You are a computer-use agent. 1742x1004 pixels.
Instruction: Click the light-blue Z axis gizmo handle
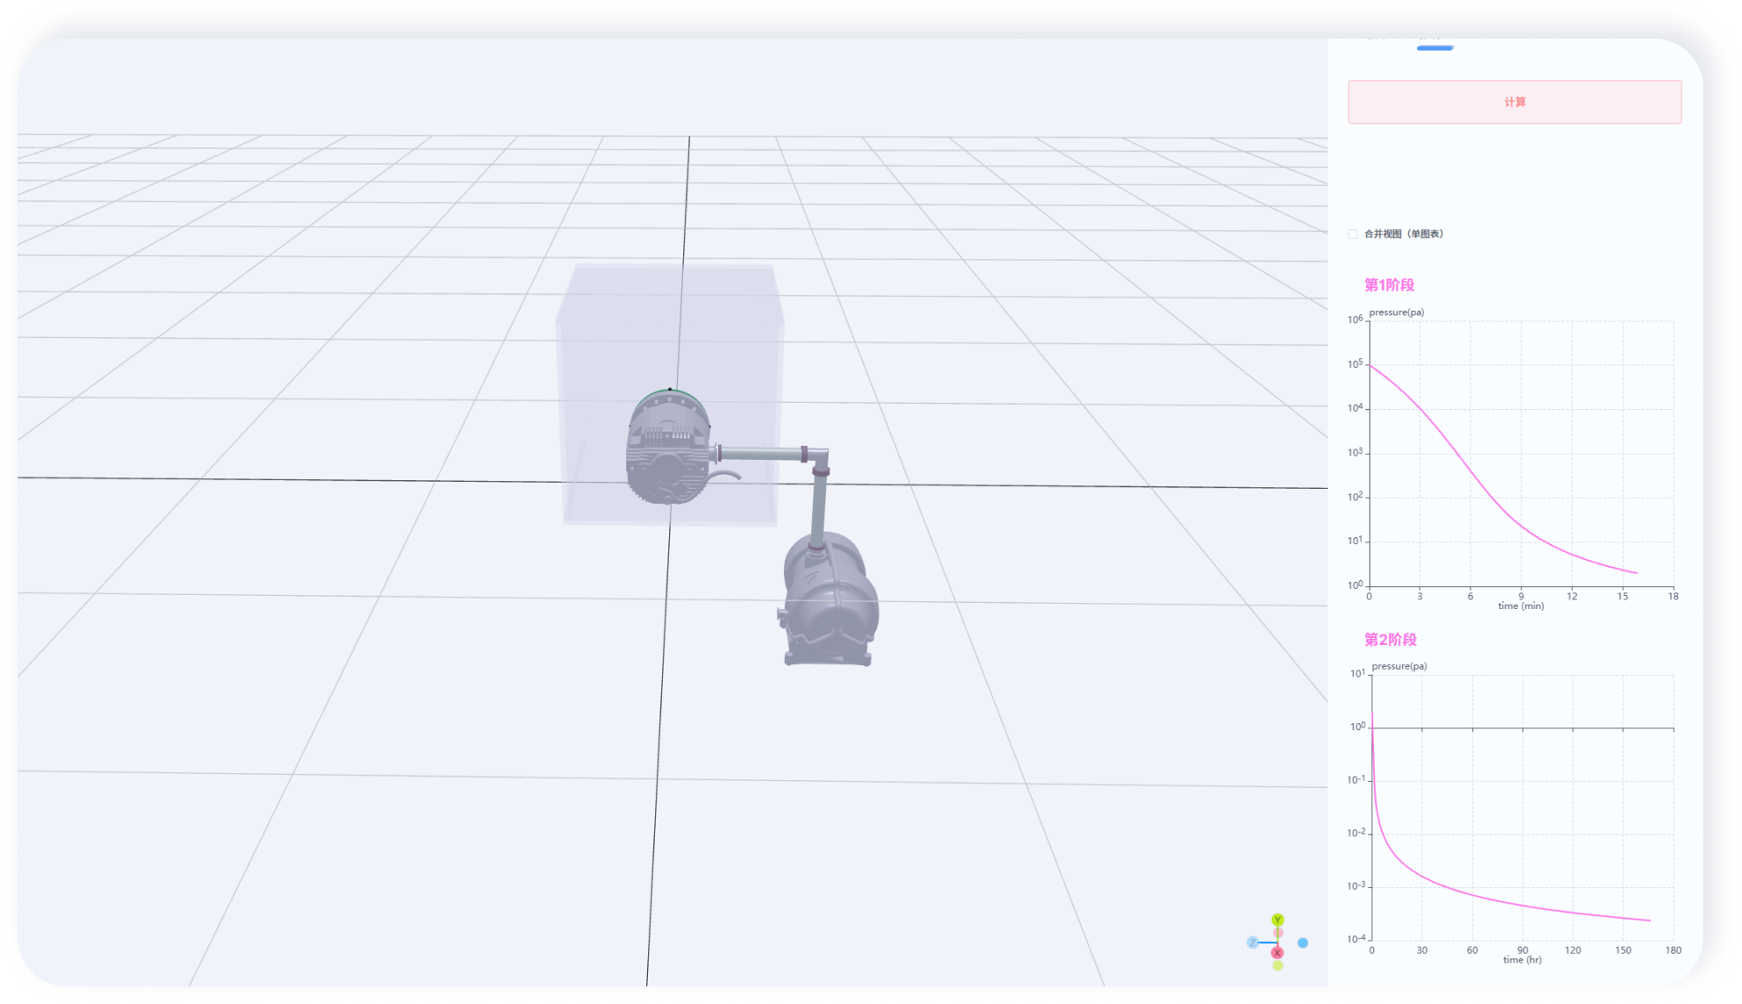coord(1252,943)
